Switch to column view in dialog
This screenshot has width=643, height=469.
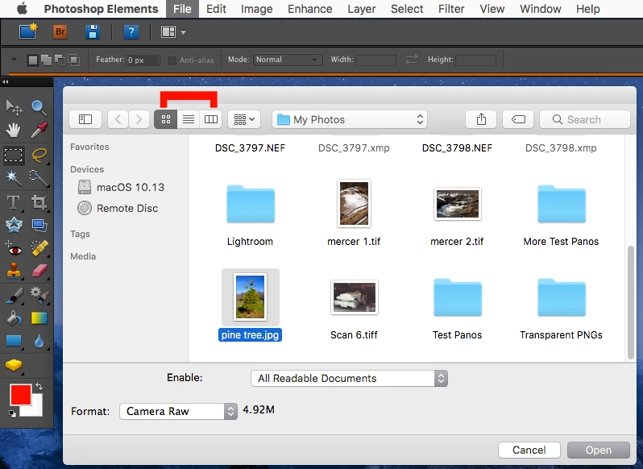pos(211,119)
